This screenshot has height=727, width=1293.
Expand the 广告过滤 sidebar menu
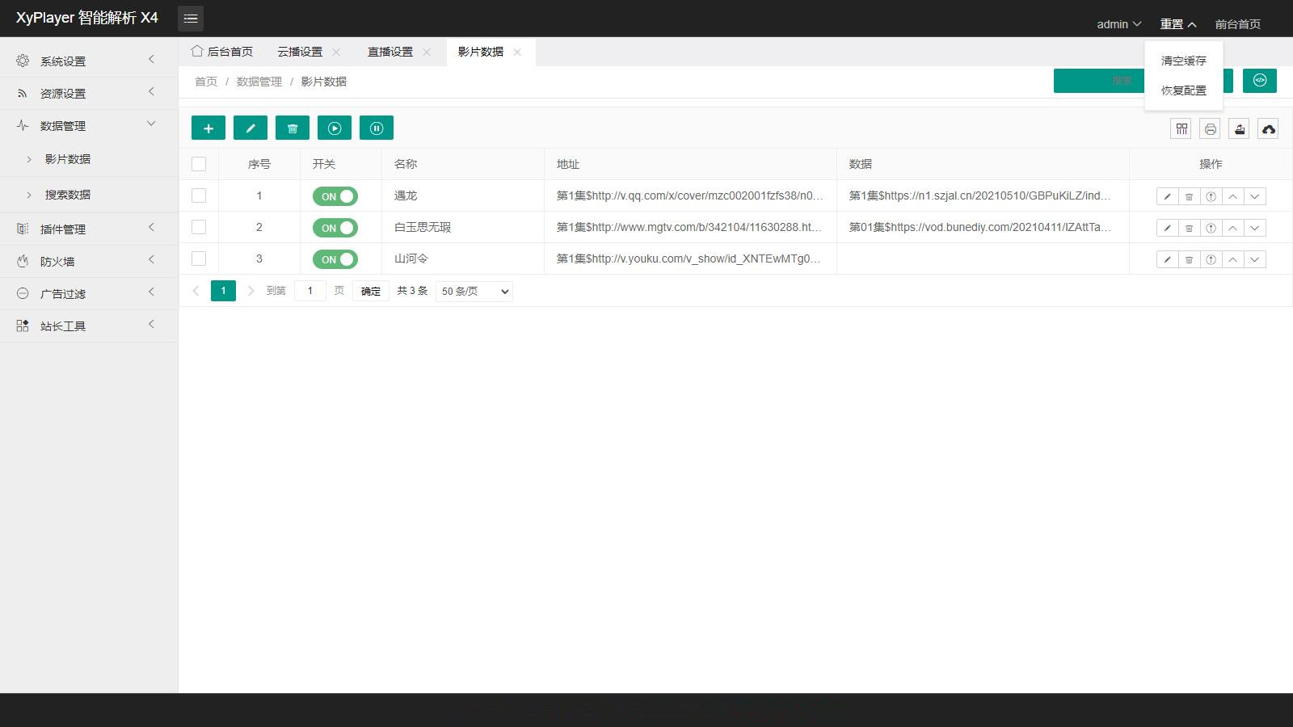coord(89,293)
